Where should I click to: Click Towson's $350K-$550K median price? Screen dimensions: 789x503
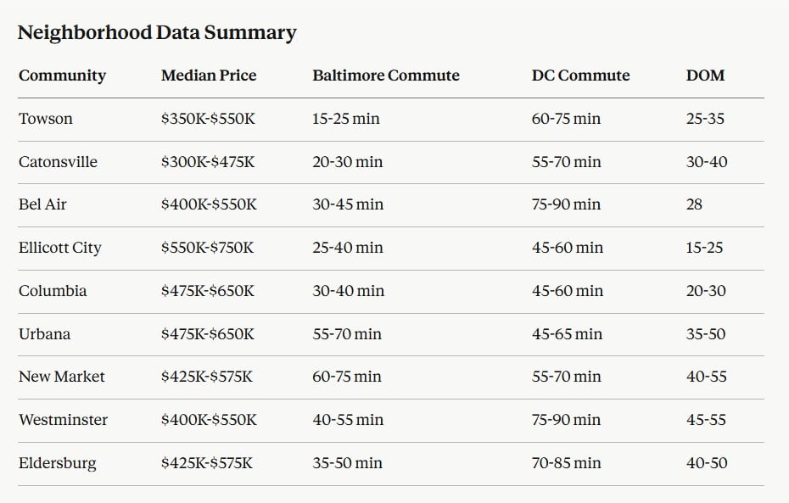click(208, 119)
